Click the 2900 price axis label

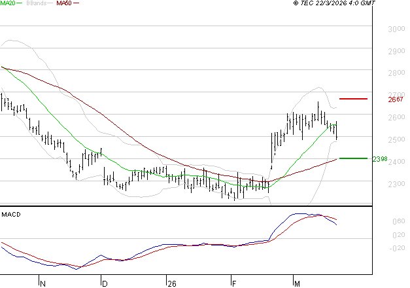[x=396, y=51]
